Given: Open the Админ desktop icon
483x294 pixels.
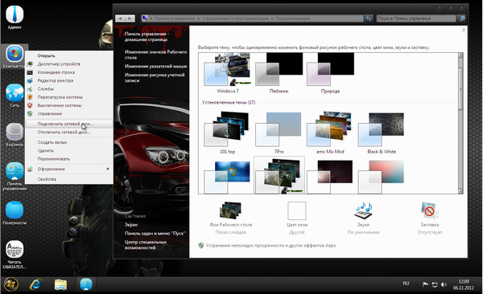Looking at the screenshot, I should click(14, 17).
